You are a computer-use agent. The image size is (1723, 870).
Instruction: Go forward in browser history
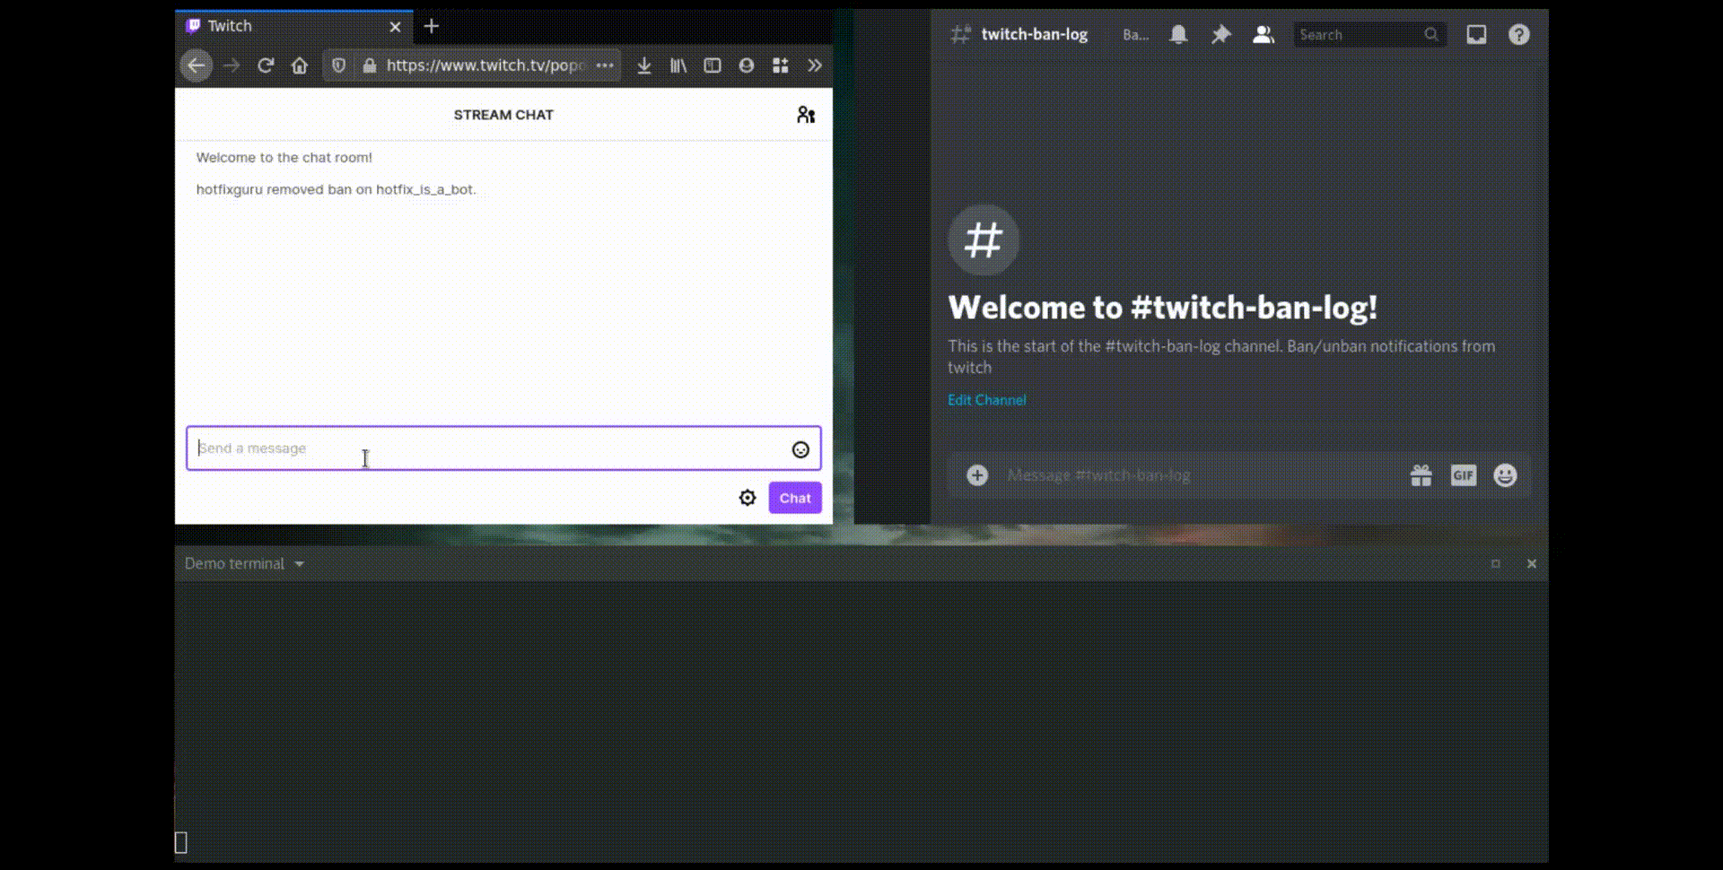[232, 65]
